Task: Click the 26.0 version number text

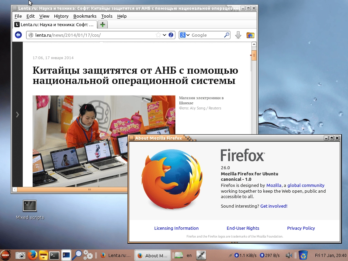Action: pyautogui.click(x=225, y=168)
